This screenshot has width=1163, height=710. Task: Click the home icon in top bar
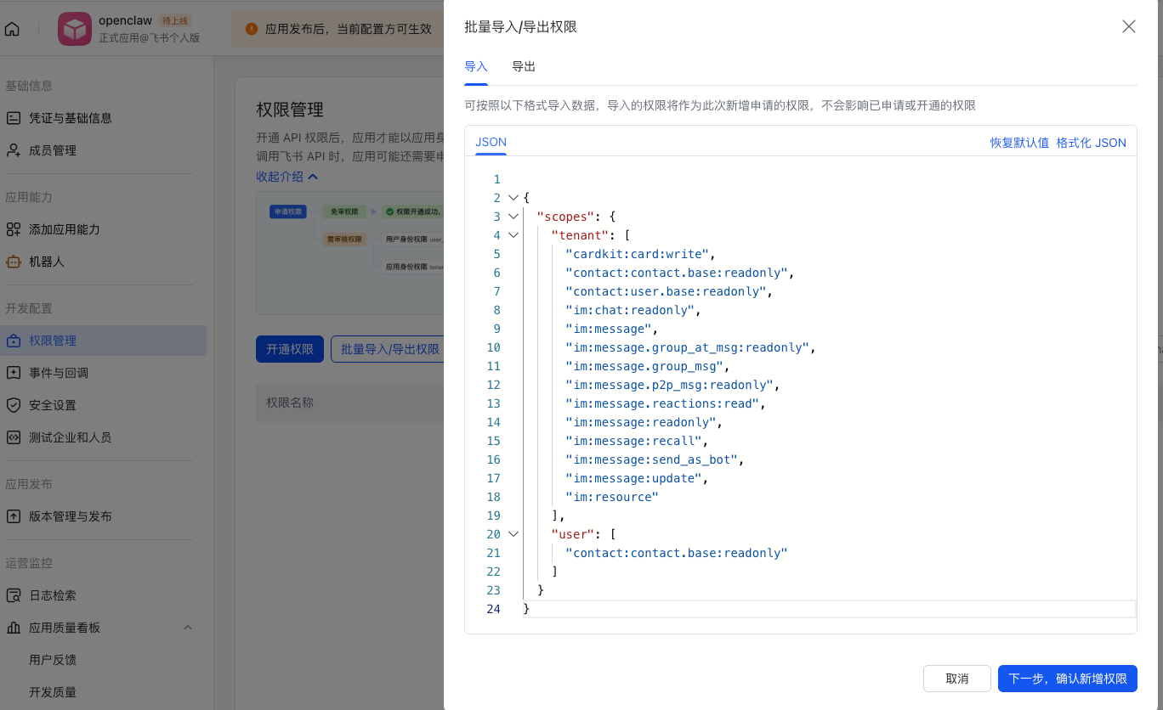click(12, 30)
